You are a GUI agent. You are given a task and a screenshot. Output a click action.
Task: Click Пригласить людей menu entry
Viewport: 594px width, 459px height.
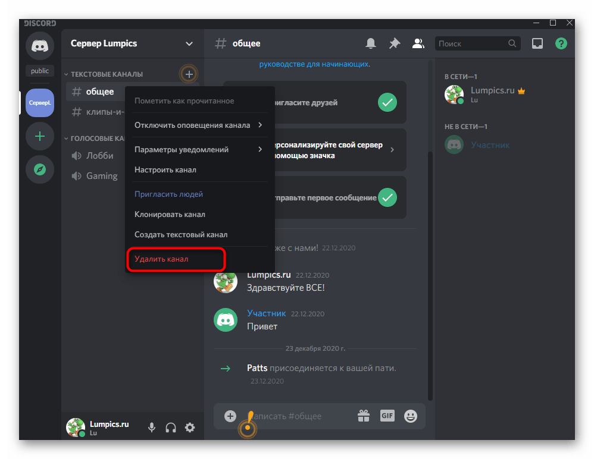tap(168, 194)
